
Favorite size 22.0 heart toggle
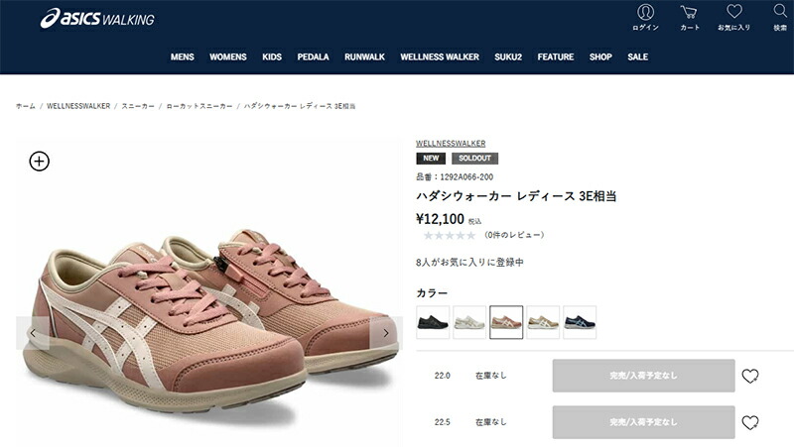[750, 376]
